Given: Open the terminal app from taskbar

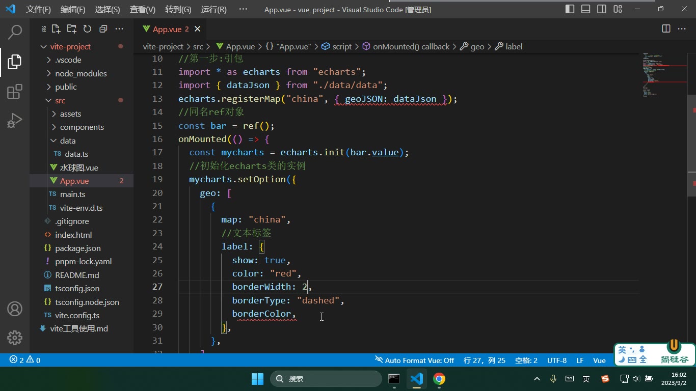Looking at the screenshot, I should (x=394, y=379).
